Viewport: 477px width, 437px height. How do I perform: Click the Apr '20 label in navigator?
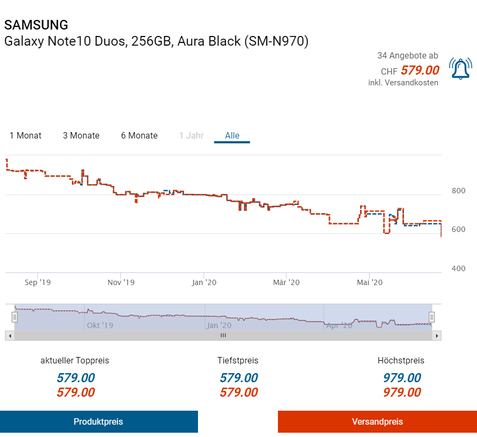(339, 325)
